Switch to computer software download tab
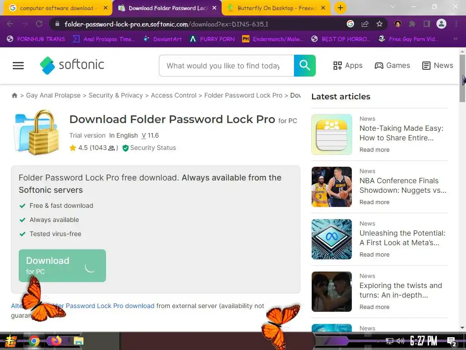466x350 pixels. tap(56, 8)
